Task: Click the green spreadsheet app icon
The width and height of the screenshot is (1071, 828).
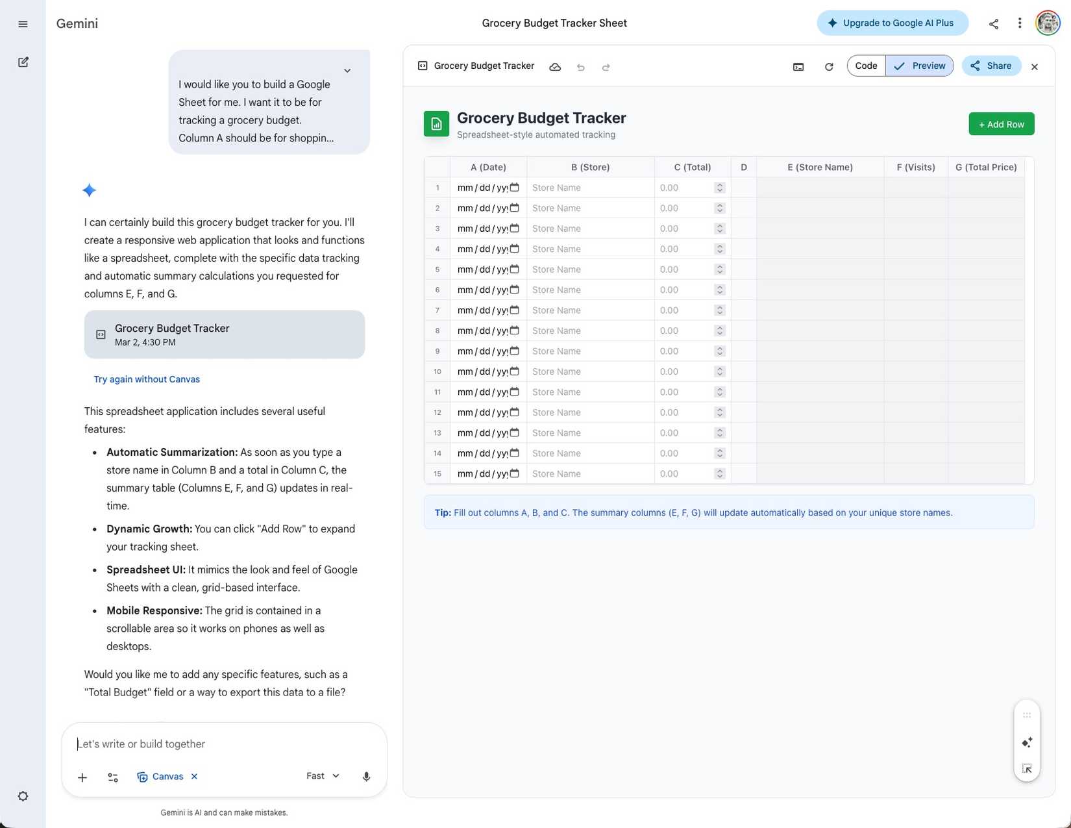Action: pyautogui.click(x=437, y=124)
